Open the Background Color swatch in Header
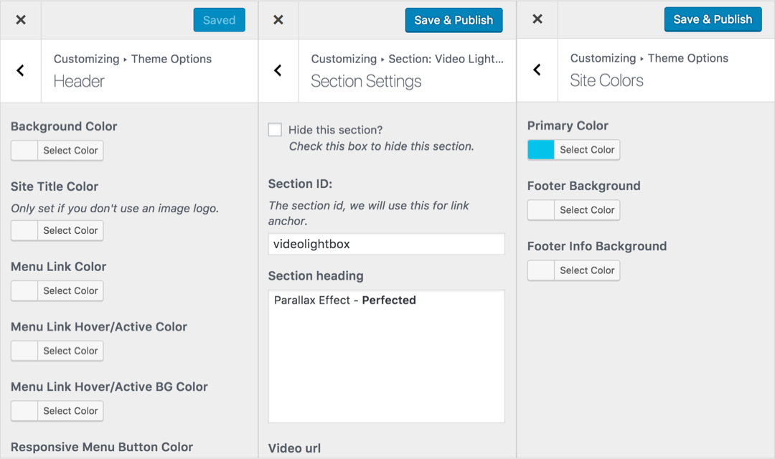This screenshot has width=775, height=459. click(24, 150)
